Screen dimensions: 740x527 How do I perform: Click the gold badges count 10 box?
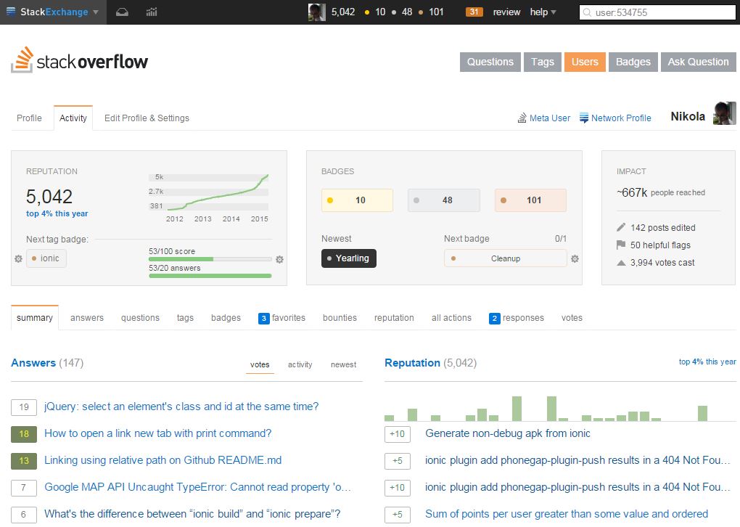pyautogui.click(x=357, y=200)
